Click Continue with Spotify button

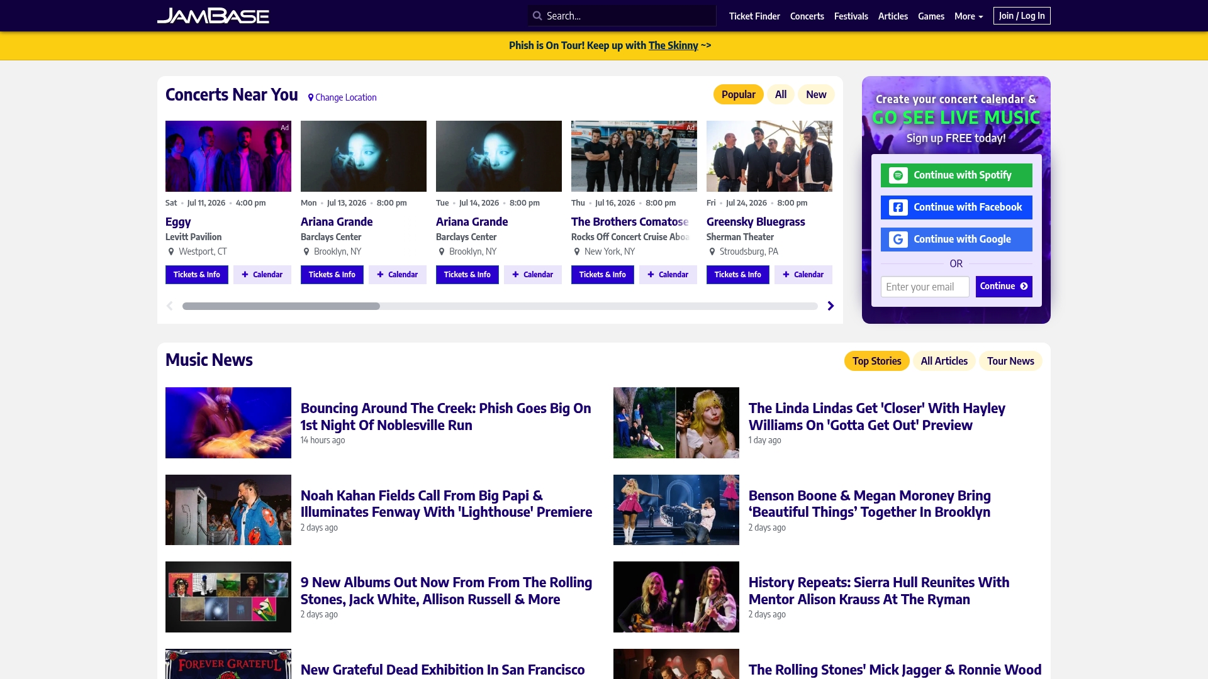pos(956,175)
